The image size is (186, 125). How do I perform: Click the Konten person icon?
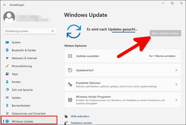[x=7, y=82]
